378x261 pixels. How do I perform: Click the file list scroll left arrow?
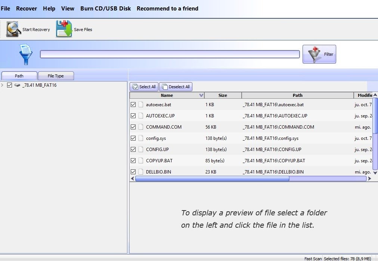132,179
